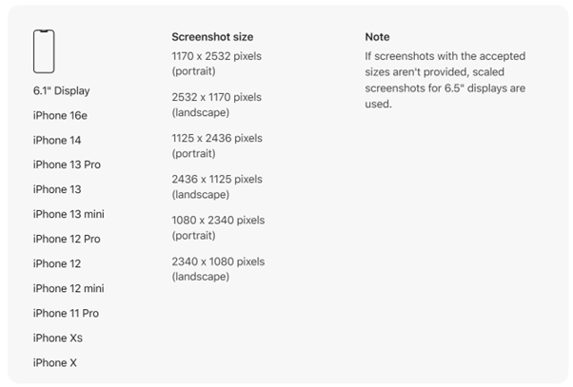Click the Note heading

point(377,37)
